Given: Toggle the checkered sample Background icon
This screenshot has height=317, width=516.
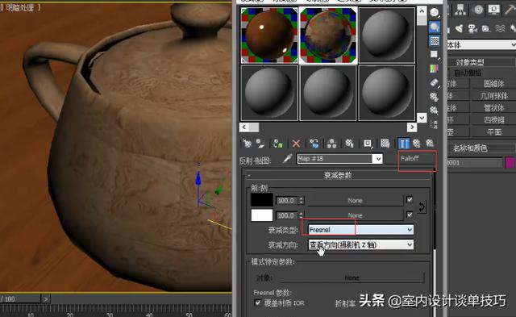Looking at the screenshot, I should (x=435, y=41).
